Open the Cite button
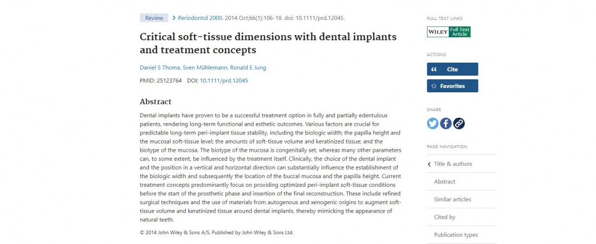The image size is (596, 244). point(452,69)
